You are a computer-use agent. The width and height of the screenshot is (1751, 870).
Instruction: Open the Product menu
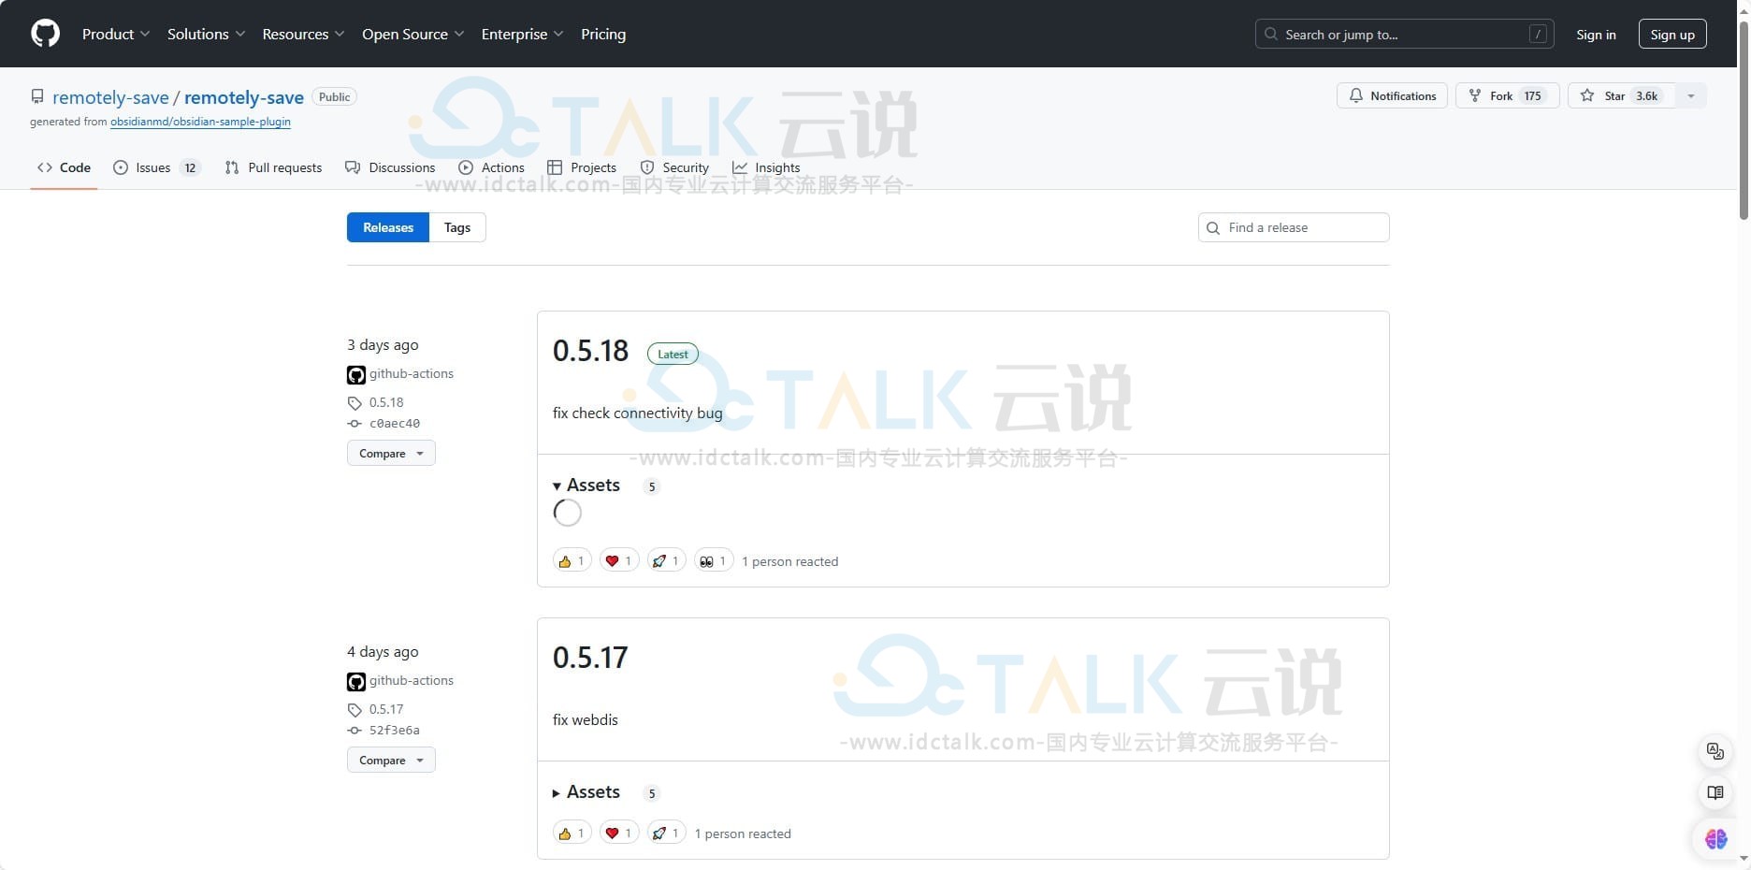(116, 34)
